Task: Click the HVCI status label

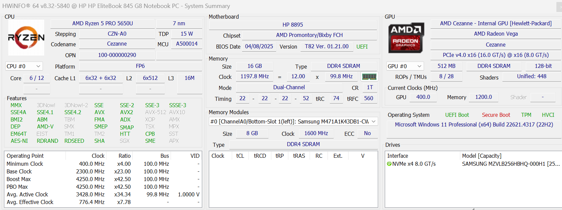Action: tap(548, 115)
